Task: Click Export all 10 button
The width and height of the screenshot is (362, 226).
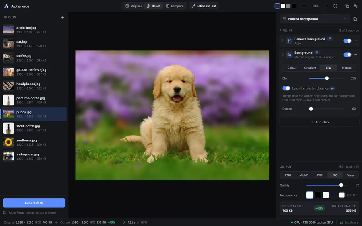Action: point(34,203)
